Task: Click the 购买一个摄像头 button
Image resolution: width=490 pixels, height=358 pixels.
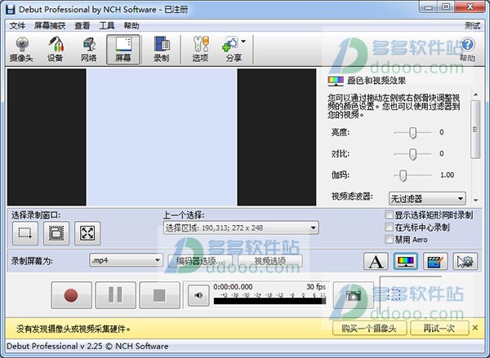Action: 369,328
